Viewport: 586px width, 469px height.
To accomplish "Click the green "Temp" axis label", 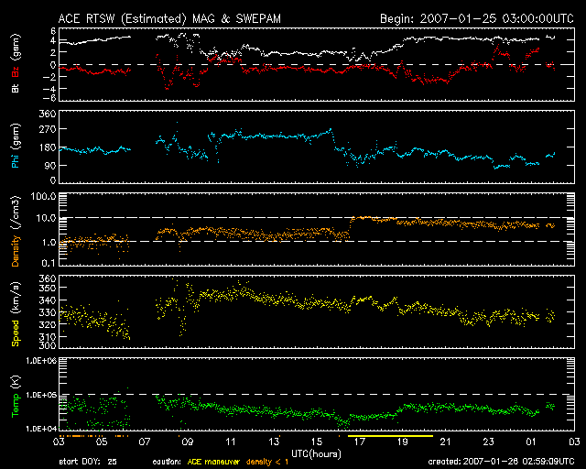I will (16, 405).
